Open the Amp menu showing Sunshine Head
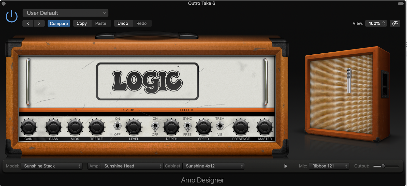 (132, 166)
